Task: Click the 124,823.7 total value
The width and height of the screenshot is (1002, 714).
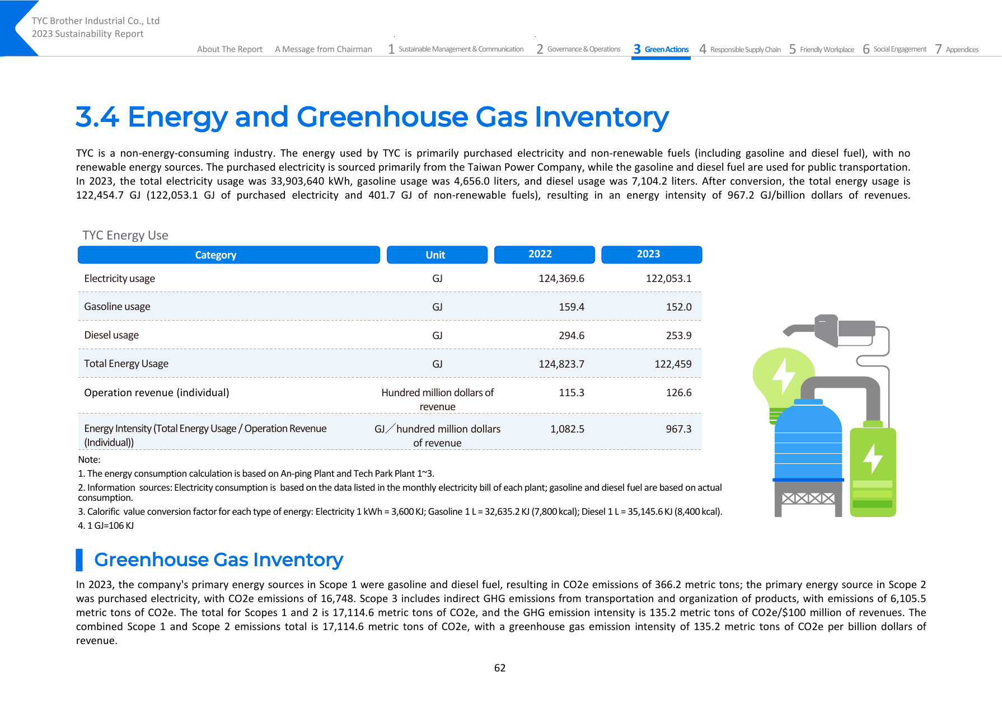Action: [x=561, y=364]
